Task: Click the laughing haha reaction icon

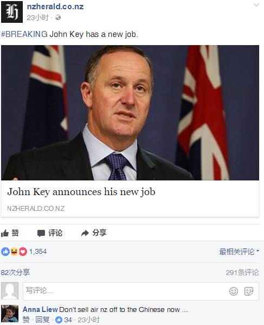Action: (x=14, y=252)
